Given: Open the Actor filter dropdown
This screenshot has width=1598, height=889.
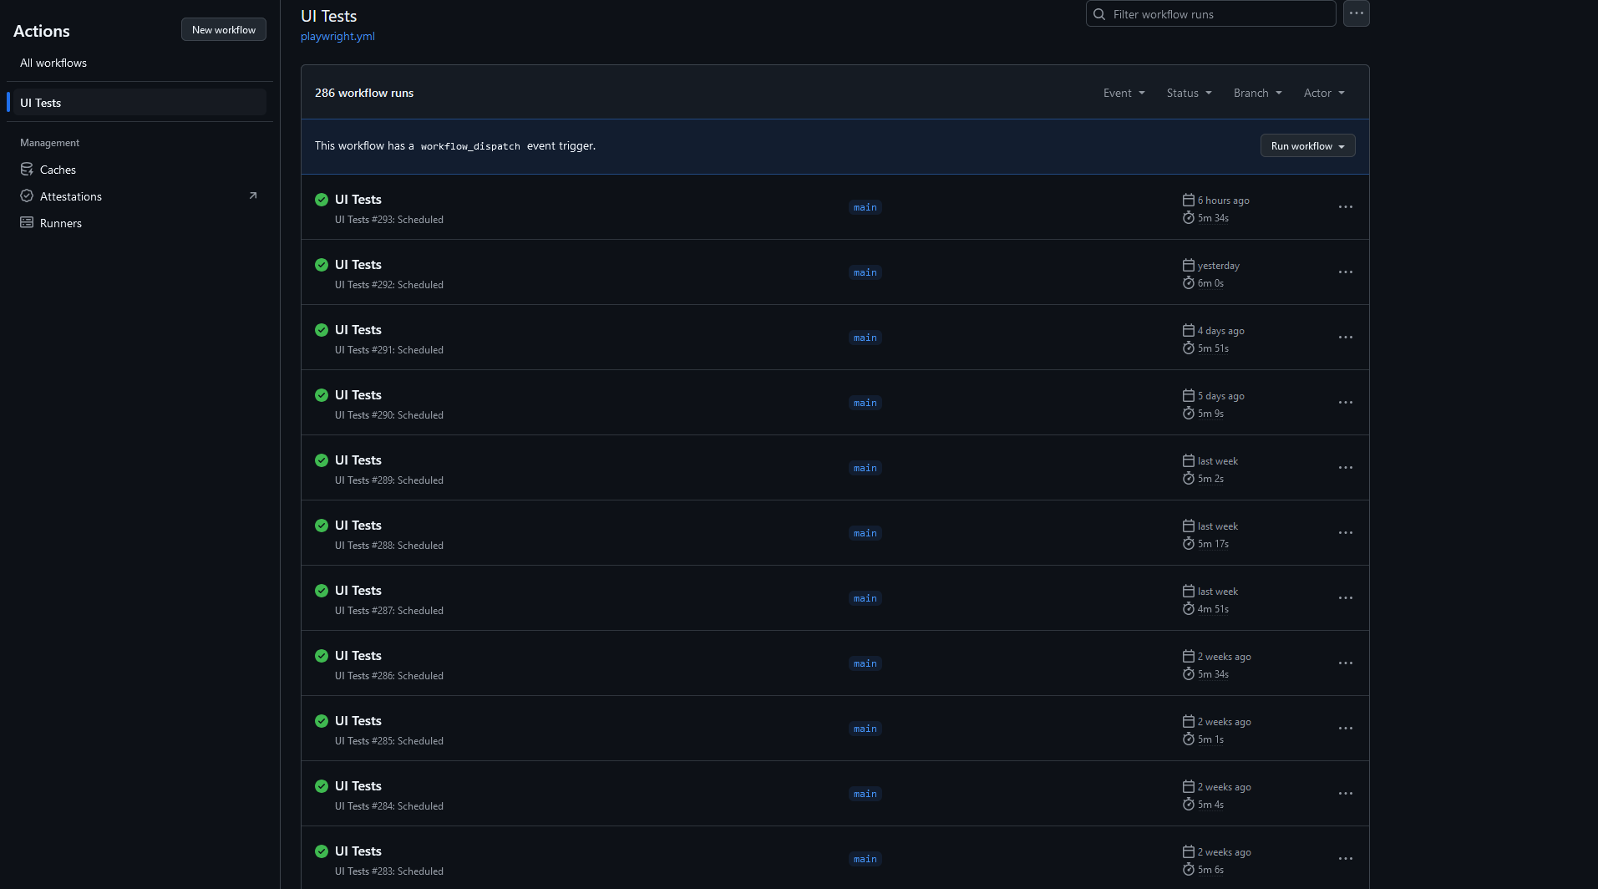Looking at the screenshot, I should 1324,94.
